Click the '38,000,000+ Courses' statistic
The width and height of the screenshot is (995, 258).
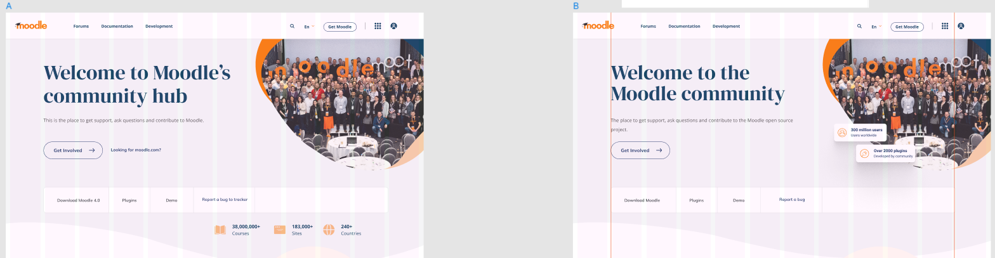[237, 229]
